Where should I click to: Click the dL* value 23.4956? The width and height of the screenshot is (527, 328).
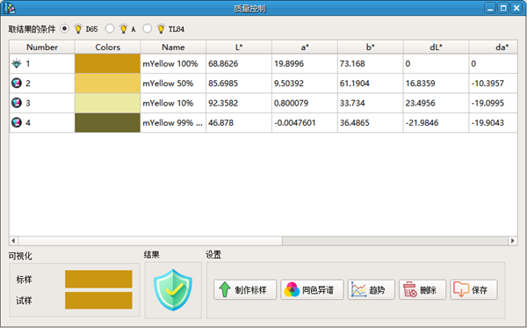(x=420, y=103)
